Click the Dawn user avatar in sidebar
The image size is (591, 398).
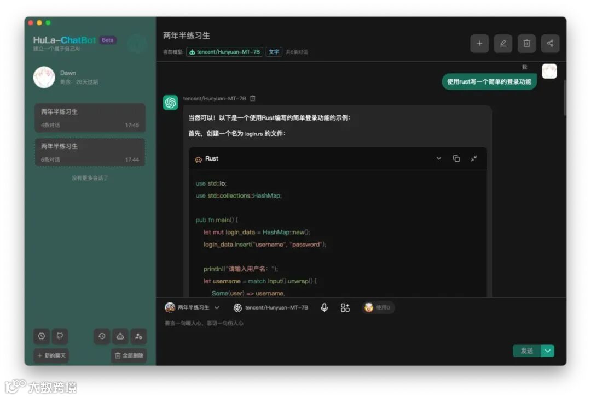(x=44, y=77)
